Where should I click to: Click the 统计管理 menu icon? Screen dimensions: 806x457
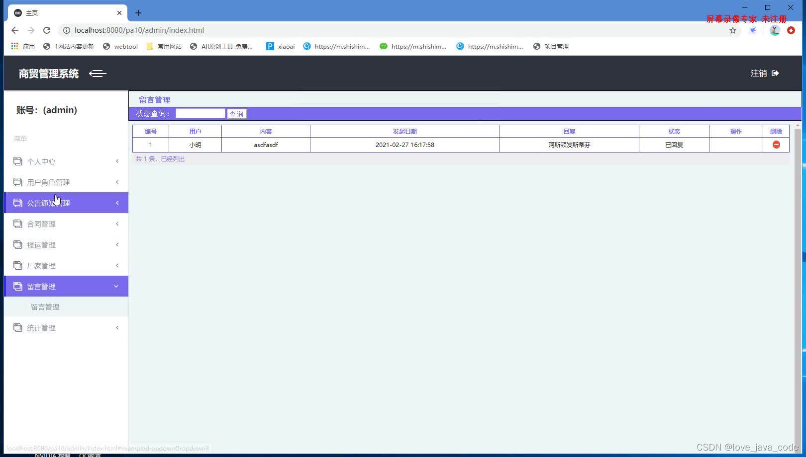point(18,327)
